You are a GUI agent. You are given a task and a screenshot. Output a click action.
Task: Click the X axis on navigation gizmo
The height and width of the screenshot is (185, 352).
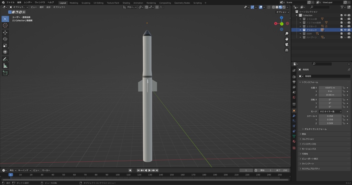[x=276, y=24]
